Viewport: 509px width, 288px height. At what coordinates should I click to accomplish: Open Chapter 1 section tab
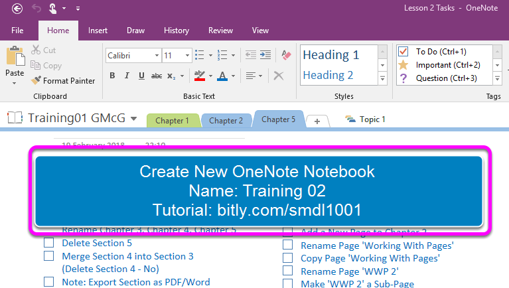172,121
